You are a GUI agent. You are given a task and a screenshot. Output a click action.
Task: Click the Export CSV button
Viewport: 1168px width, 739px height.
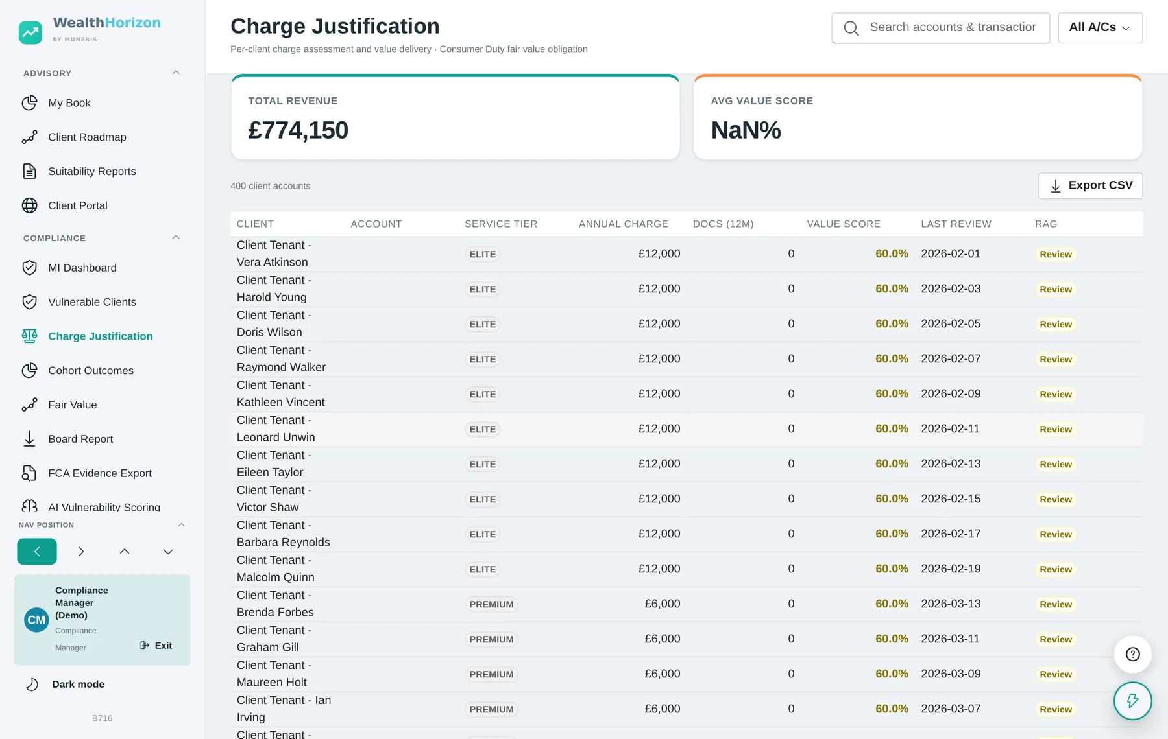pyautogui.click(x=1090, y=186)
